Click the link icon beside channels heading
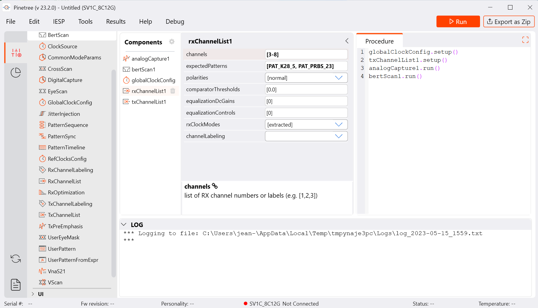The image size is (538, 308). click(215, 186)
